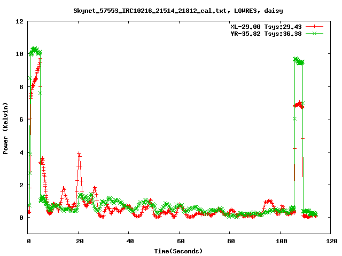Click the x-axis tick label 60

(181, 241)
